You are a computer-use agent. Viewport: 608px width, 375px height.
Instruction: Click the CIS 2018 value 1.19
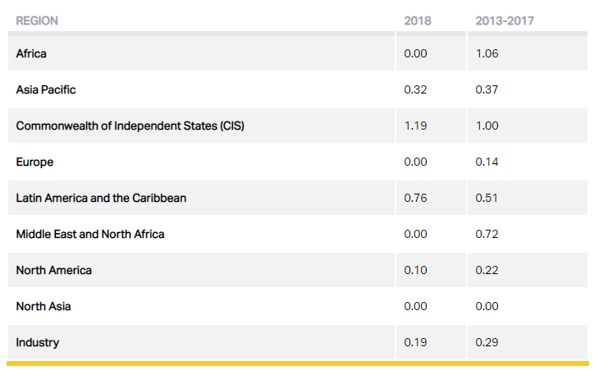416,126
